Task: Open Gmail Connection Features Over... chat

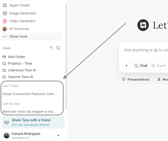Action: tap(30, 94)
